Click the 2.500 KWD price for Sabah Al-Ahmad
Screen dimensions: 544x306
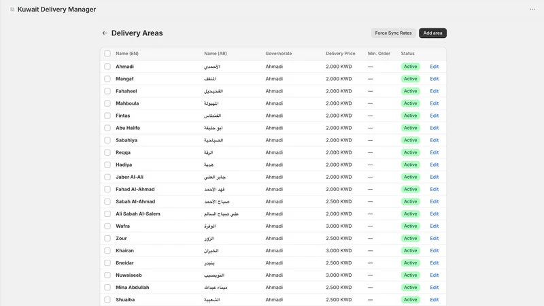point(339,201)
